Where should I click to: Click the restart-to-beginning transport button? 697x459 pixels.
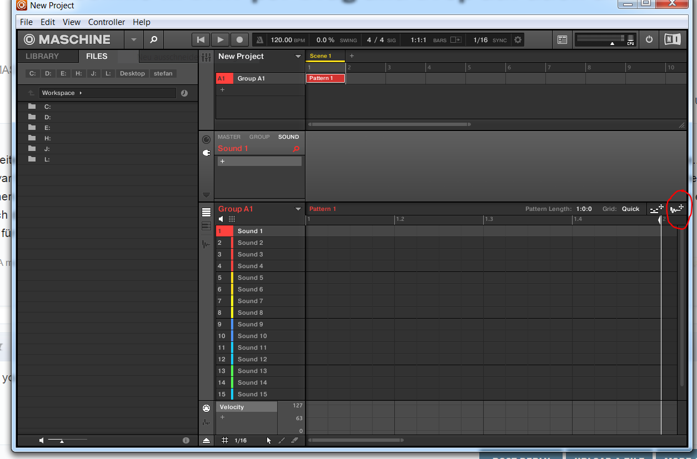tap(201, 40)
